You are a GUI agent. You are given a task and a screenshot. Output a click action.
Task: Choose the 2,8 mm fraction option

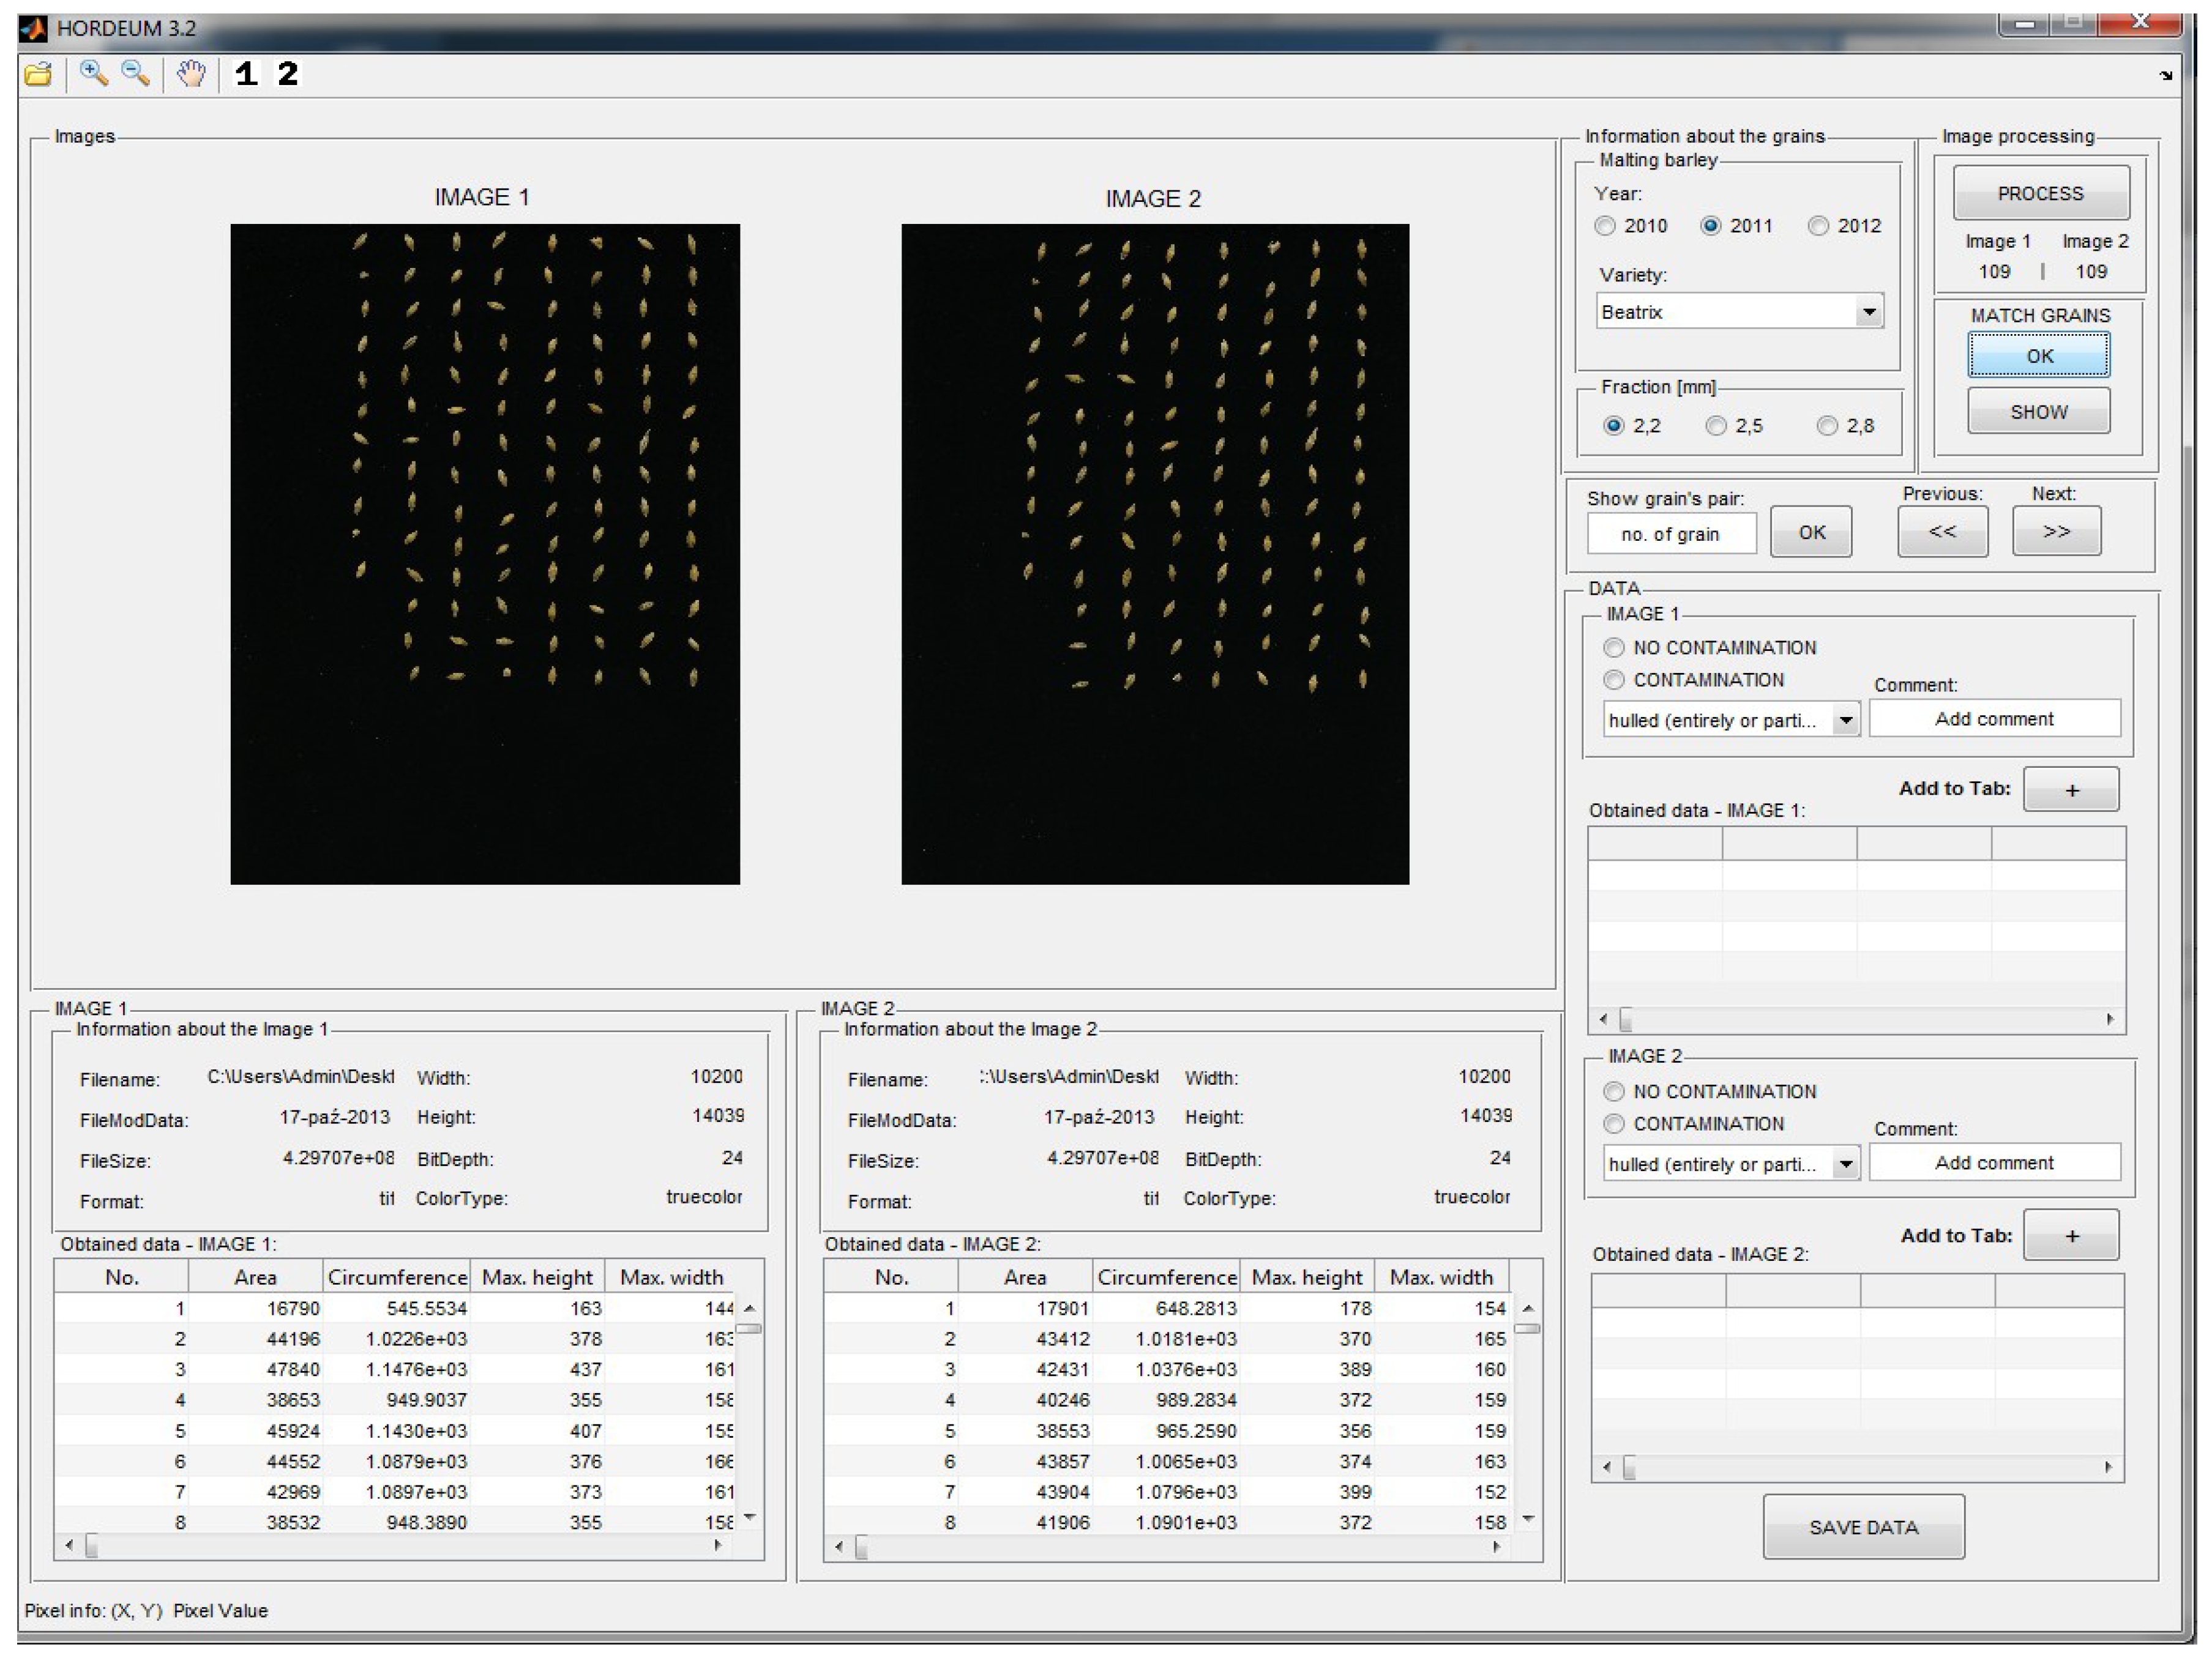point(1827,426)
